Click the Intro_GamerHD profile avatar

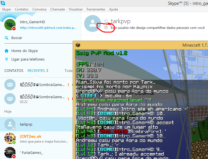point(10,25)
